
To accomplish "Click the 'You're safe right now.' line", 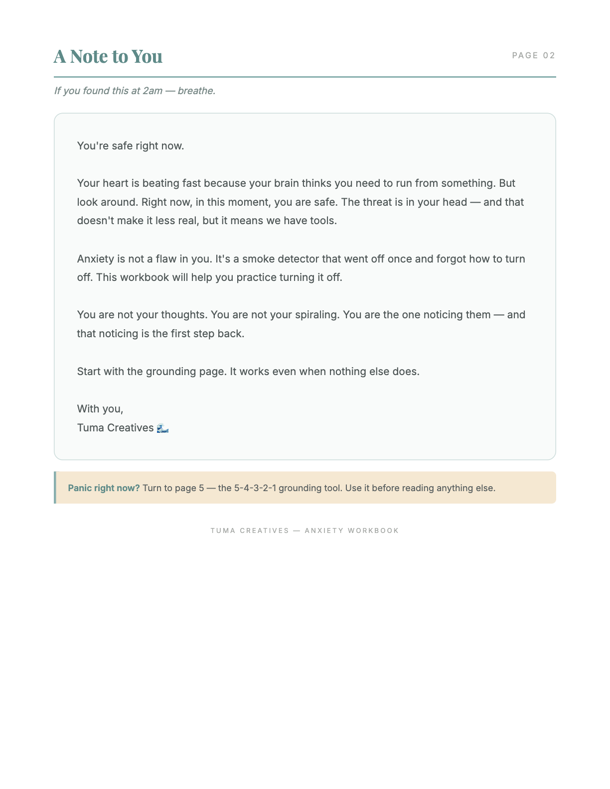I will point(131,146).
